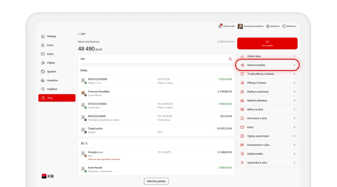Image resolution: width=337 pixels, height=187 pixels.
Task: Click the Pojištění umbrella icon
Action: 43,89
